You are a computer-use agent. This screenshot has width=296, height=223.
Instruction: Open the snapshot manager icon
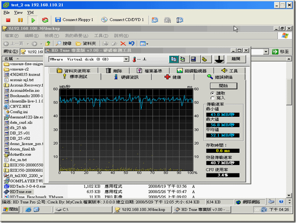(x=180, y=20)
